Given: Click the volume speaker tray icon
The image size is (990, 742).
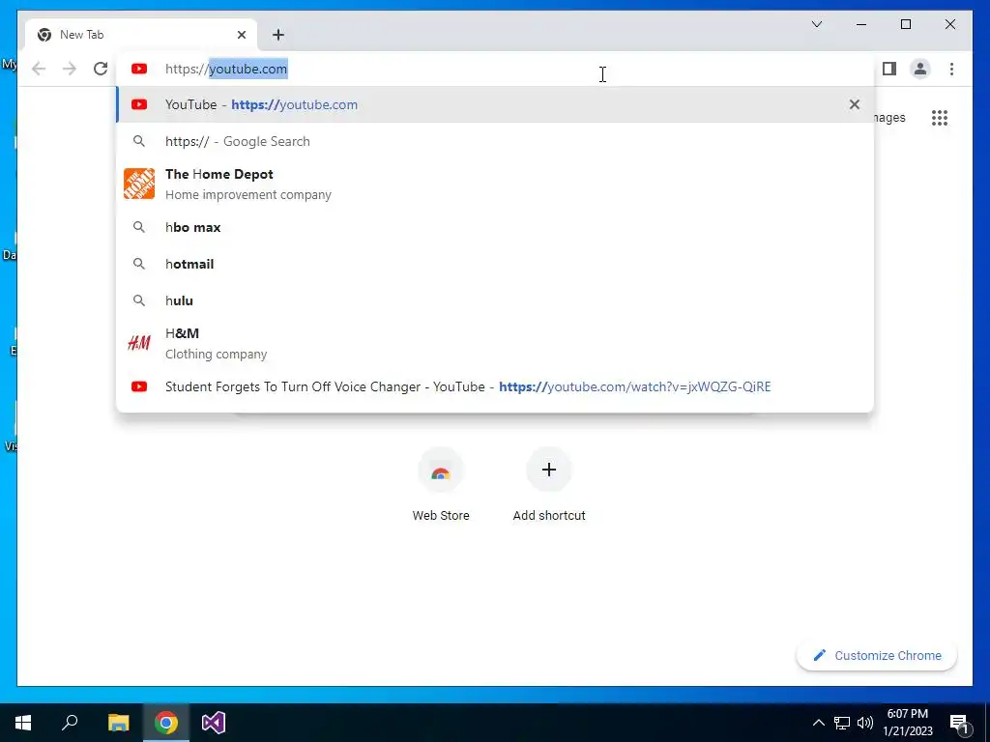Looking at the screenshot, I should tap(865, 723).
